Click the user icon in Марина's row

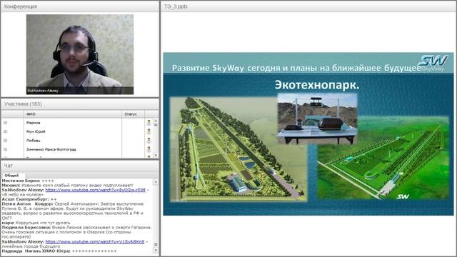(149, 123)
